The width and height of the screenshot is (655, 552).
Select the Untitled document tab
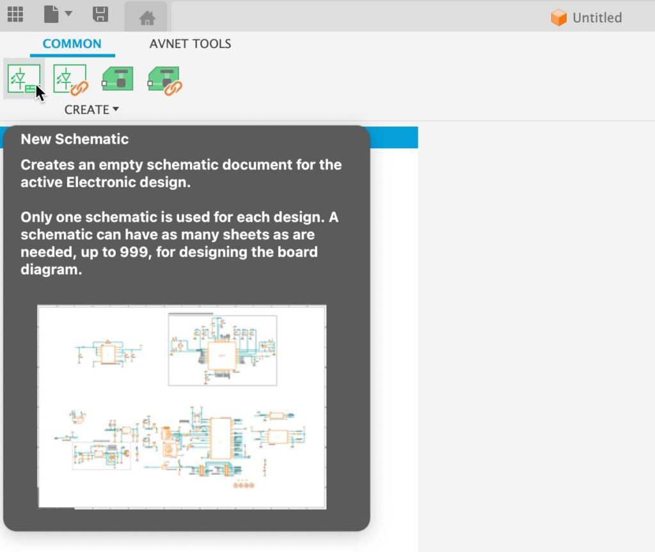coord(587,17)
